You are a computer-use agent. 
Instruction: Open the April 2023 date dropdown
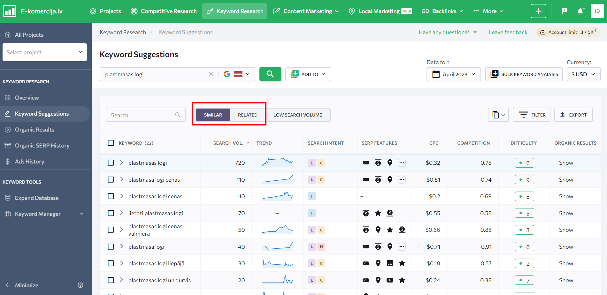click(x=453, y=74)
